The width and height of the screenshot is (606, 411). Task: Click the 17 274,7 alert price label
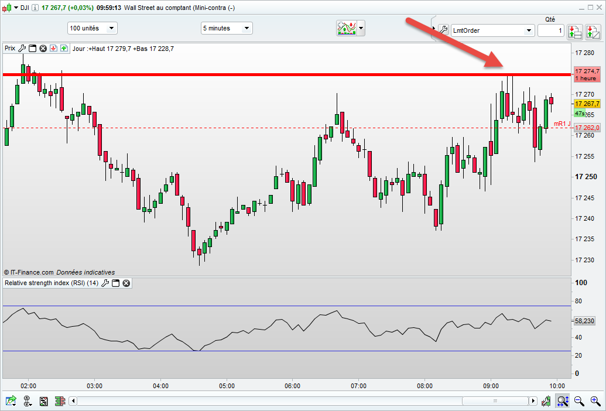[x=587, y=71]
